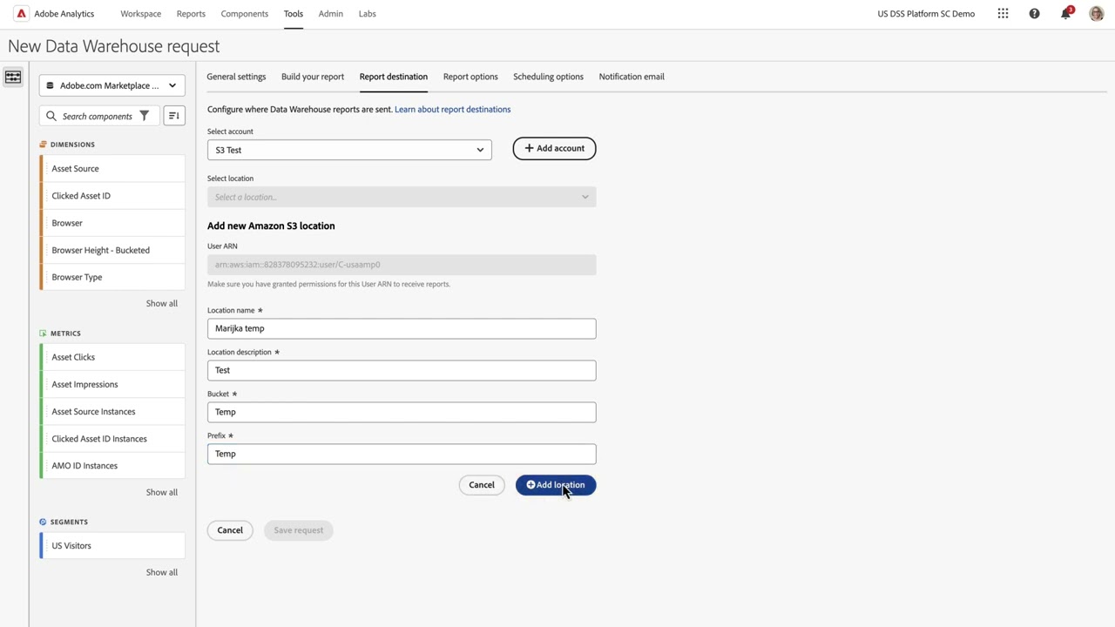
Task: Toggle the components panel icon in left rail
Action: coord(13,78)
